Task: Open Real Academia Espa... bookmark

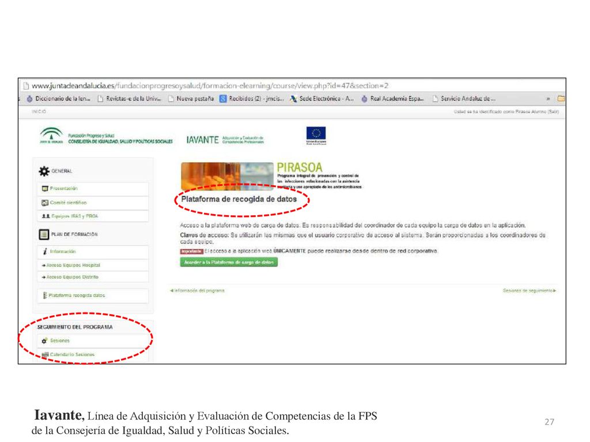Action: [393, 99]
